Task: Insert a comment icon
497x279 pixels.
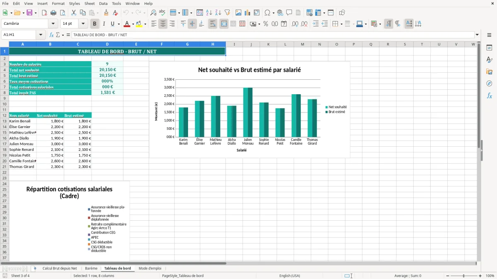Action: pyautogui.click(x=289, y=13)
